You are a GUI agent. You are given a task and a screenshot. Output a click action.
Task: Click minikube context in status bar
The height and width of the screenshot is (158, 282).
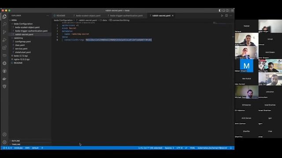19,148
